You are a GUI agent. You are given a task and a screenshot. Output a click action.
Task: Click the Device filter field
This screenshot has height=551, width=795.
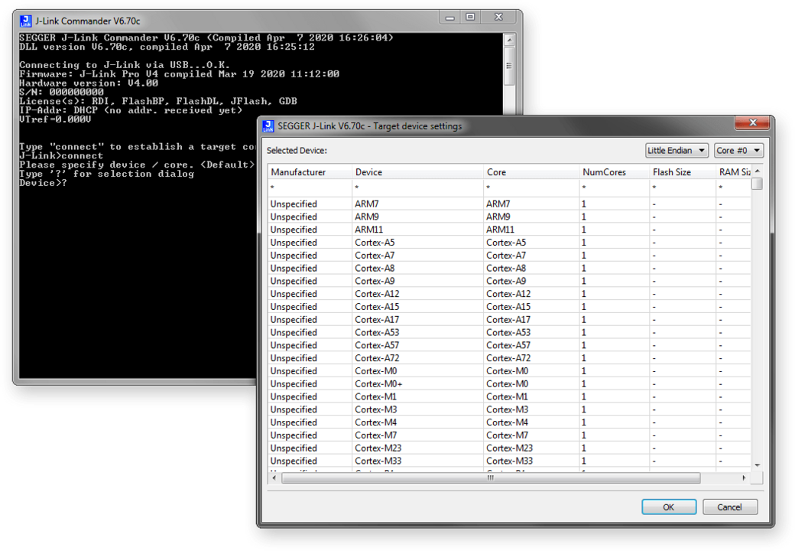418,187
